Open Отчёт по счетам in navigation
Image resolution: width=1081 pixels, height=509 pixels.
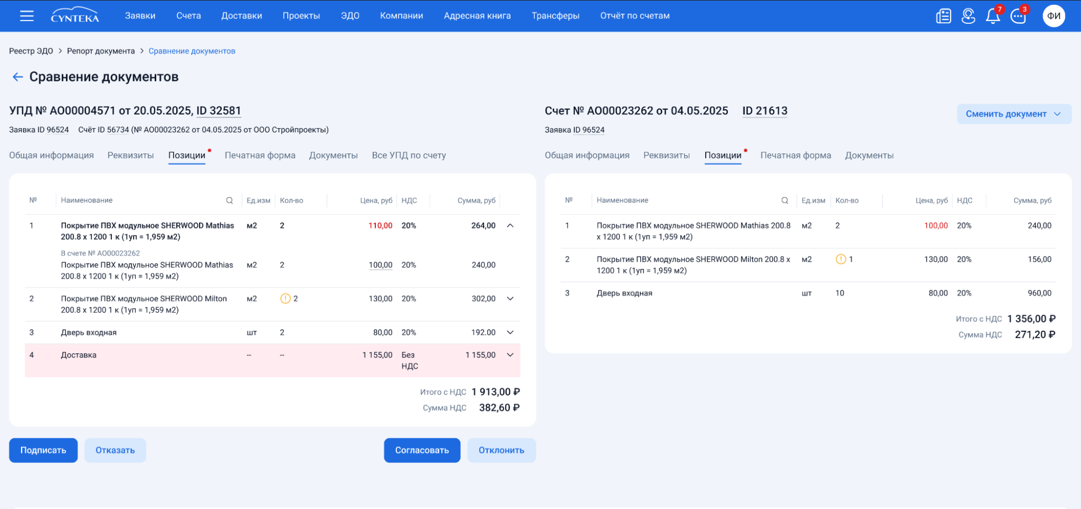[x=635, y=16]
